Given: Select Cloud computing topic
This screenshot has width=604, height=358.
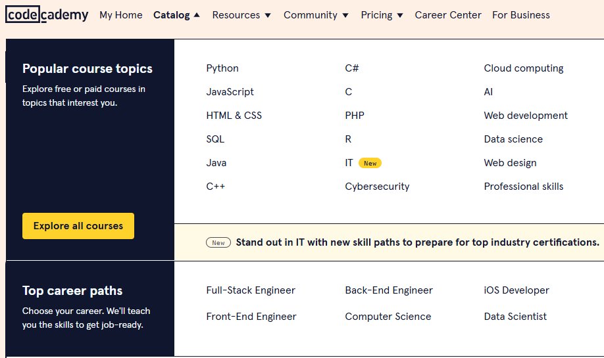Looking at the screenshot, I should coord(524,68).
